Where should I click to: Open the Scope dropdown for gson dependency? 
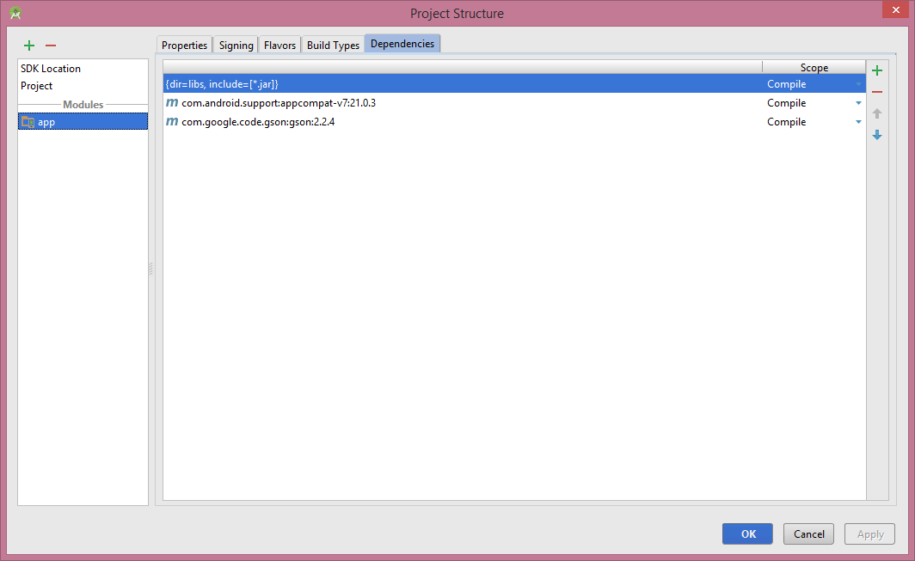(x=857, y=121)
